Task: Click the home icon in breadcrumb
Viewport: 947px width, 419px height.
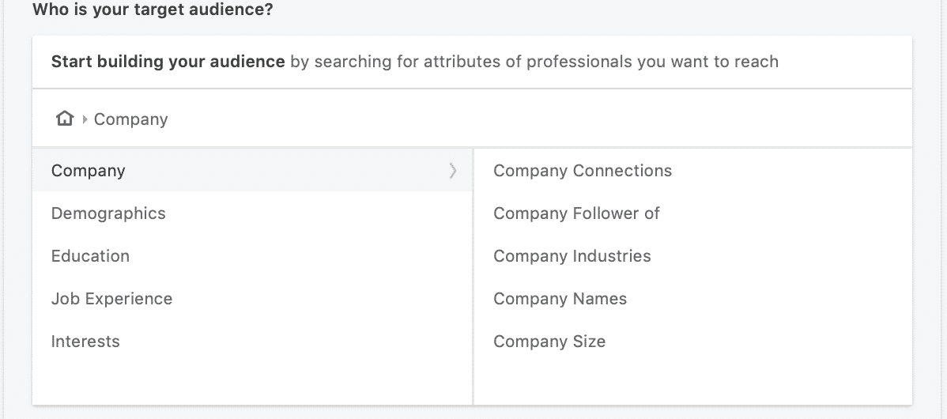Action: pos(65,119)
